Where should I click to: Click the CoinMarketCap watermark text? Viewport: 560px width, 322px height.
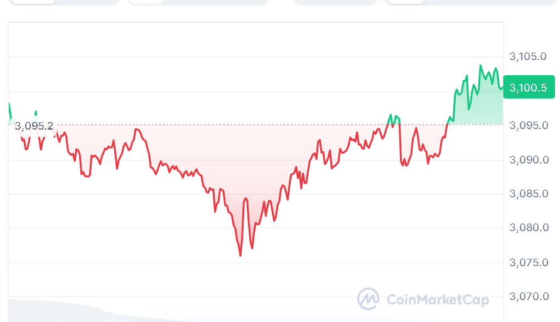click(438, 299)
